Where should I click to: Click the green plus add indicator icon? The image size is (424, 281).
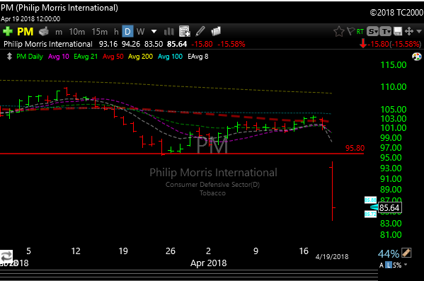pos(8,31)
